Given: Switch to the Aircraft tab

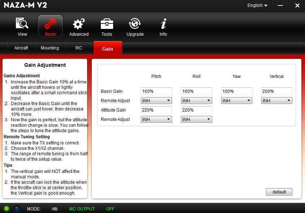Looking at the screenshot, I should (21, 48).
